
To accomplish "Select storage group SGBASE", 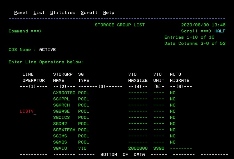I will point(61,111).
